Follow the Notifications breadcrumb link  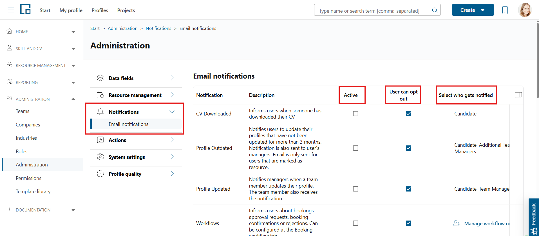click(x=158, y=28)
